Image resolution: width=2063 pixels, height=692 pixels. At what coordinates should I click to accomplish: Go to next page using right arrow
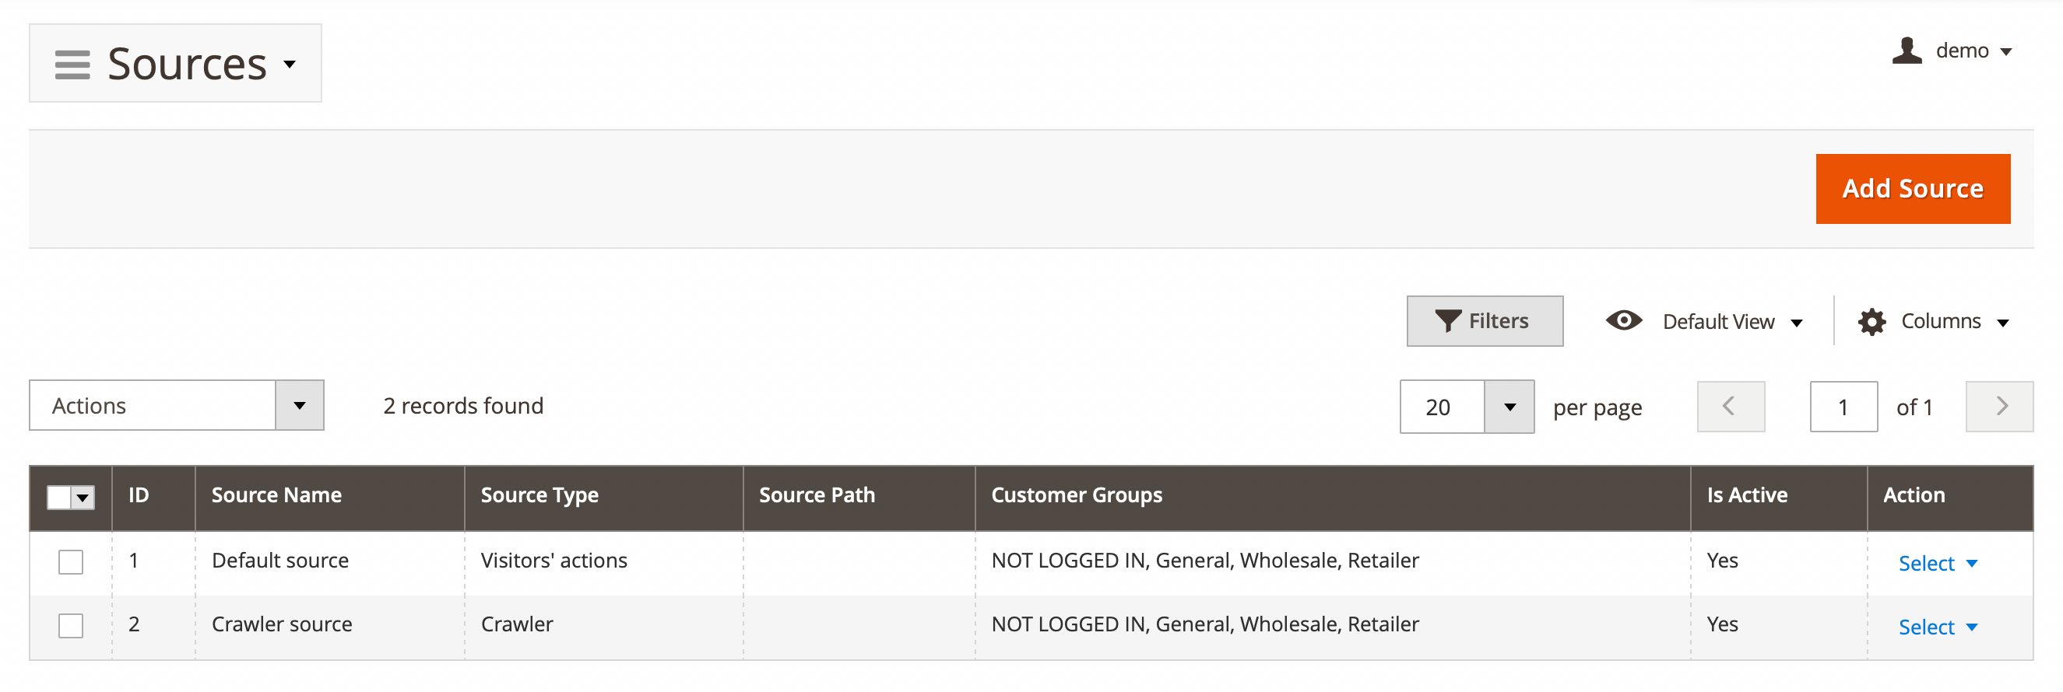[x=2000, y=407]
